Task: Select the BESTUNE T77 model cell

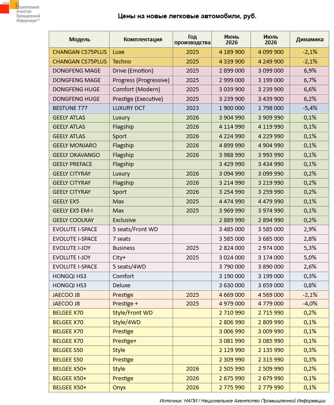Action: point(79,108)
